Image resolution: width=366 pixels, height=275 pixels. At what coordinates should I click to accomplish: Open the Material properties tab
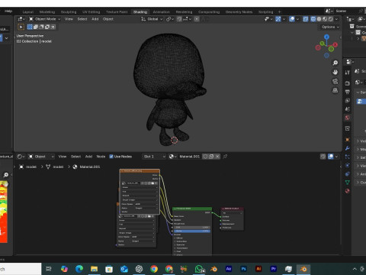point(348,191)
